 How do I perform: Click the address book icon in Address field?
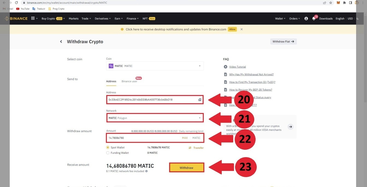(200, 100)
